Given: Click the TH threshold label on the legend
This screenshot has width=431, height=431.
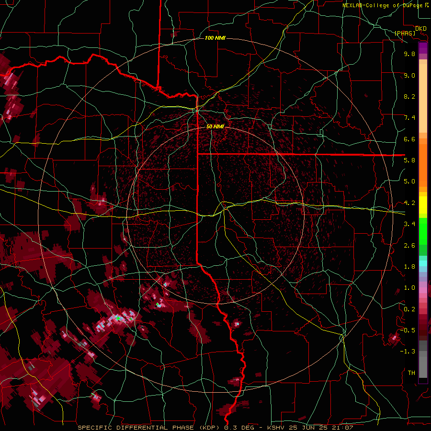Looking at the screenshot, I should pyautogui.click(x=411, y=373).
